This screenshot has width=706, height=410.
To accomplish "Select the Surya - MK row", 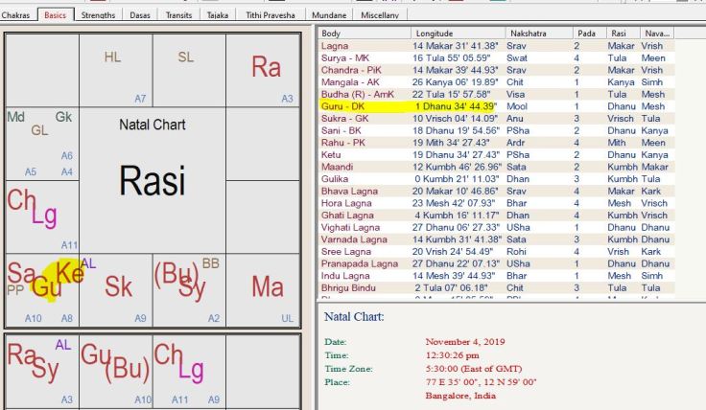I will 497,58.
